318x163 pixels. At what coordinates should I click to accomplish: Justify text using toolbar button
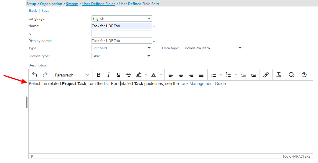click(201, 75)
